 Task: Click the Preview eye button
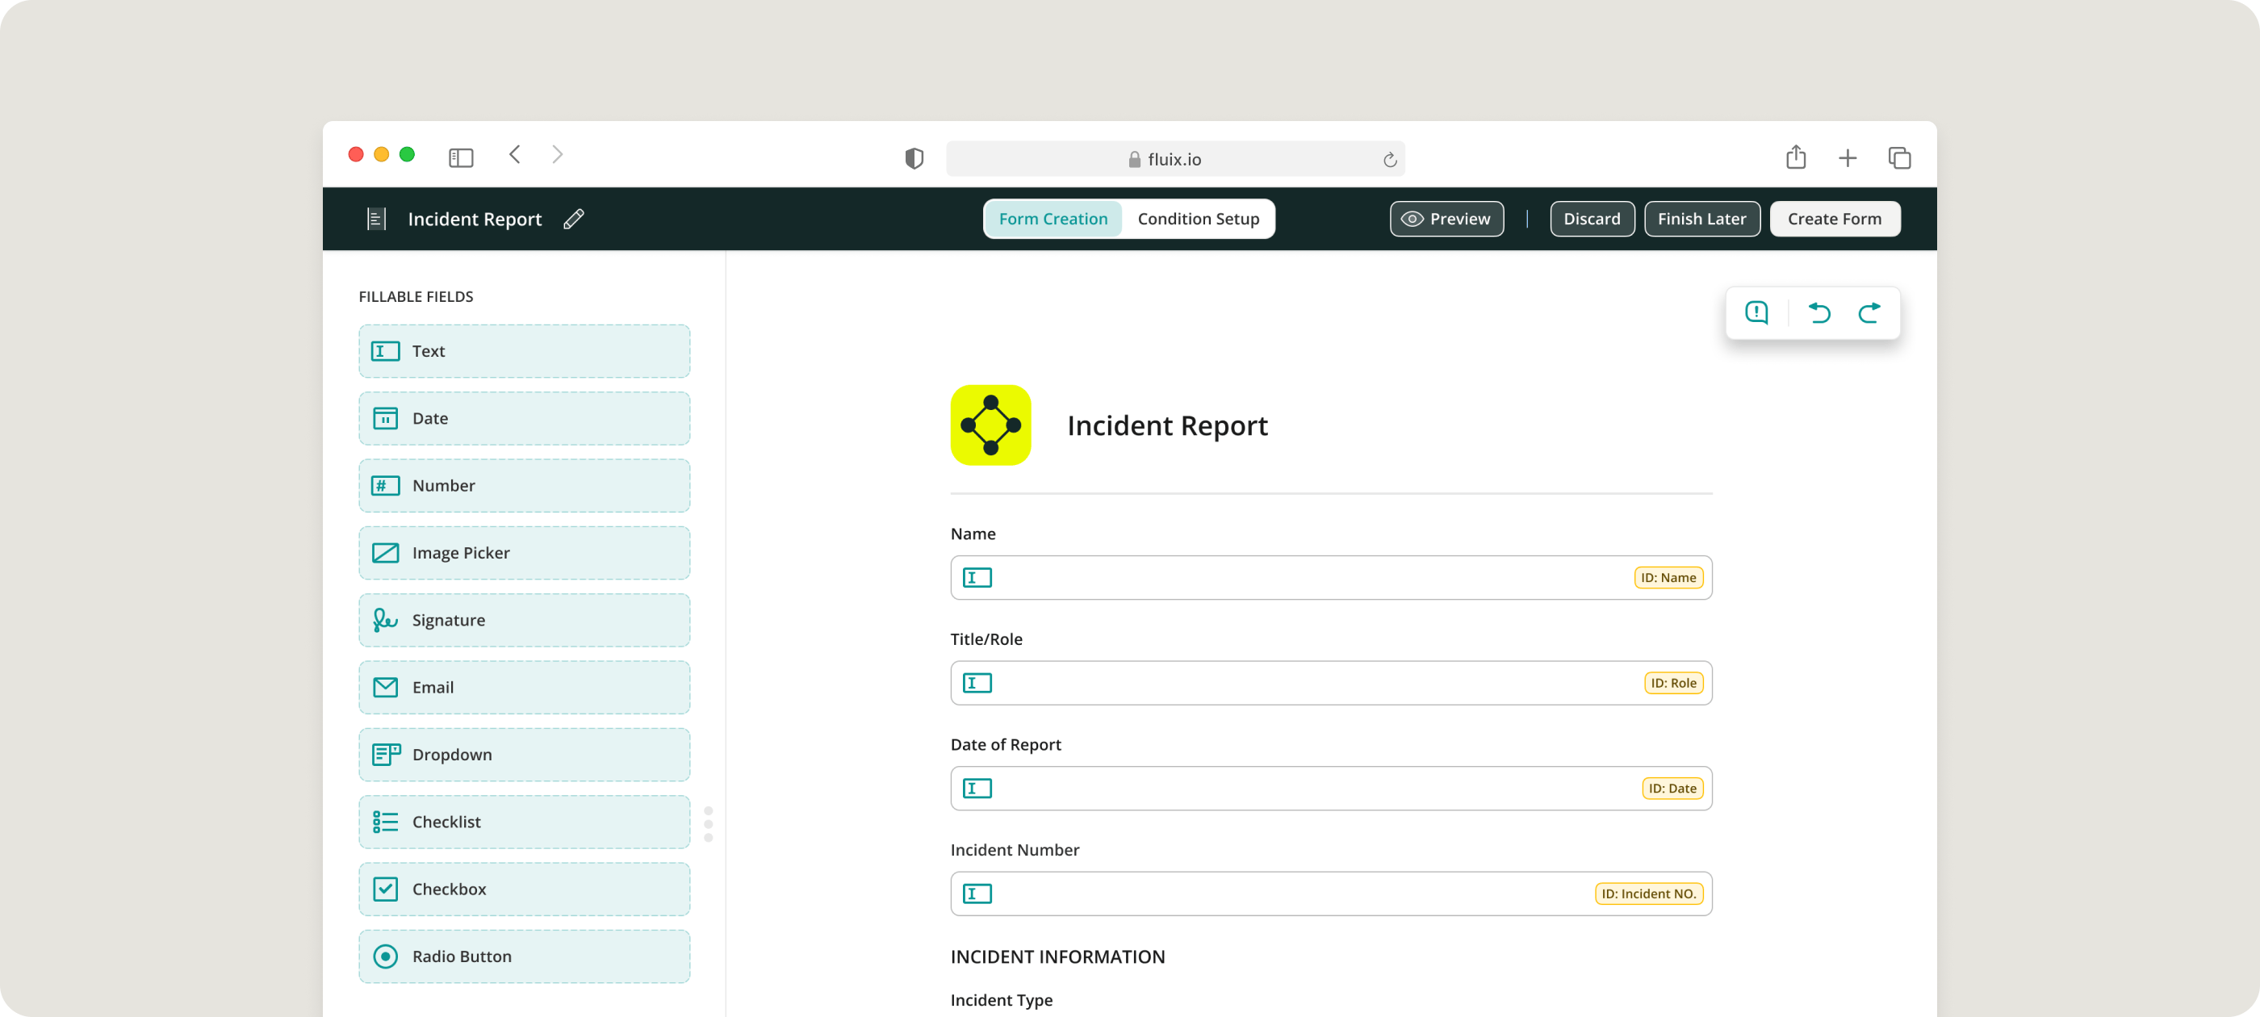[1446, 220]
